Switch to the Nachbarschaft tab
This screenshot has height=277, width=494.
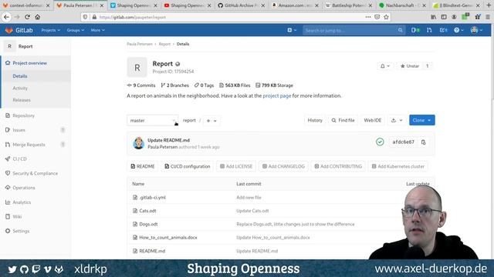point(402,5)
